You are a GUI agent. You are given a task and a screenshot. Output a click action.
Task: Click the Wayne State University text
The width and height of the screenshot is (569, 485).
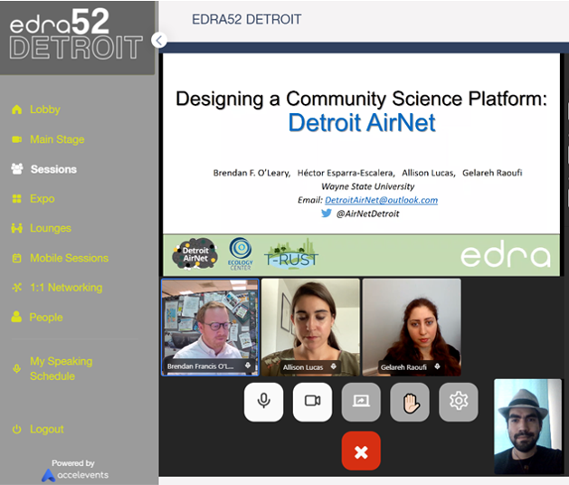(367, 186)
